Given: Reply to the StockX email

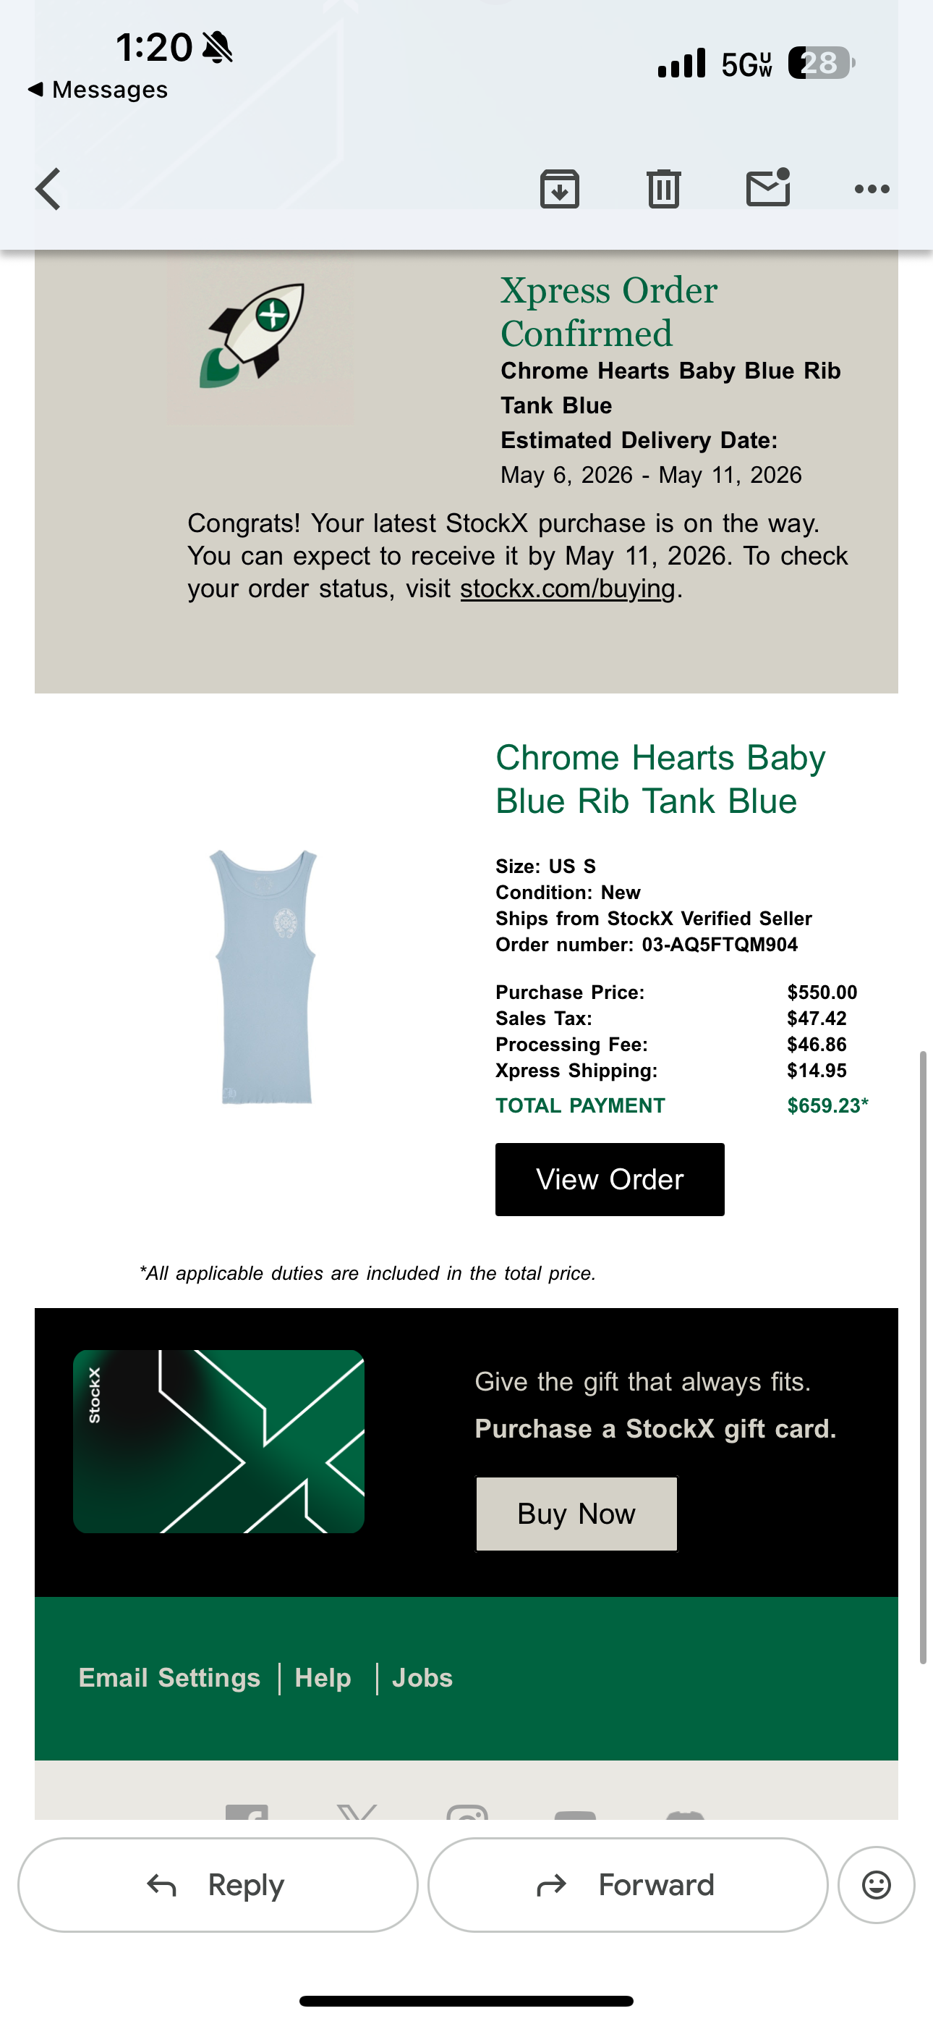Looking at the screenshot, I should click(218, 1885).
